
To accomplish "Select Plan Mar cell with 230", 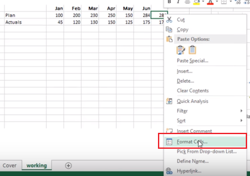I will coord(90,15).
